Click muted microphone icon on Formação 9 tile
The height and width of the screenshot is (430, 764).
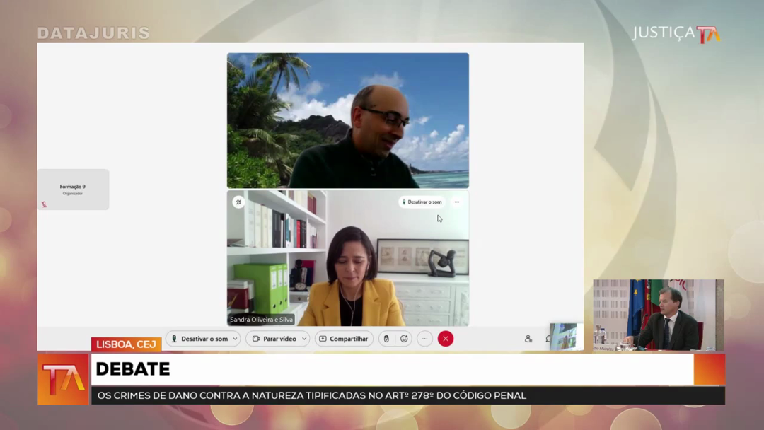point(44,204)
